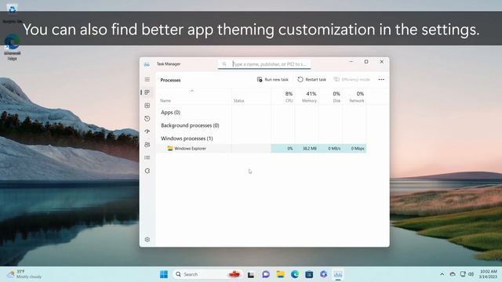Select the Windows processes (1) group
The width and height of the screenshot is (502, 282).
point(187,139)
